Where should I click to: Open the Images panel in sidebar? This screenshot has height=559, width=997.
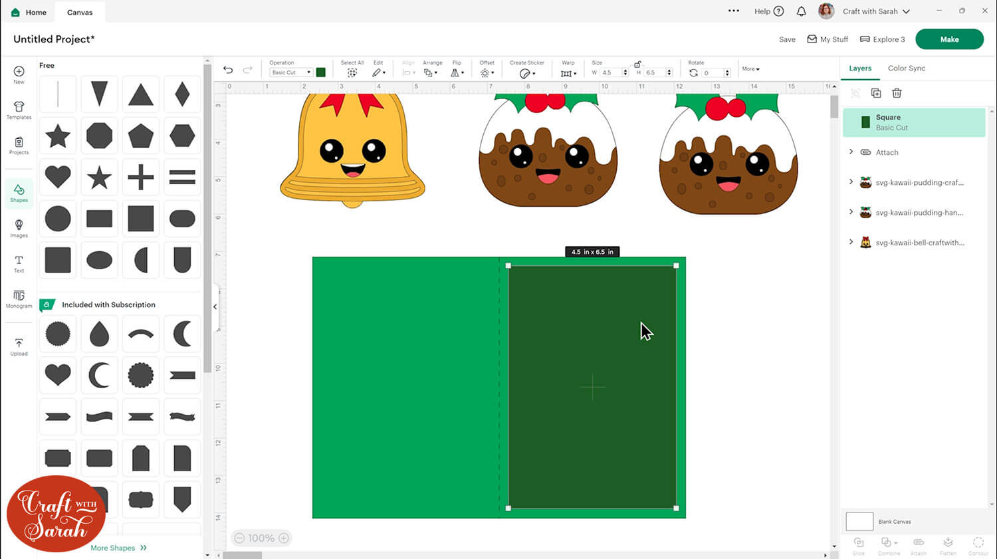(x=19, y=228)
